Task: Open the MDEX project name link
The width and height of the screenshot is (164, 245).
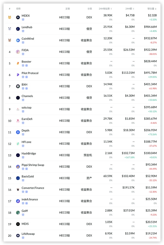Action: [x=26, y=16]
